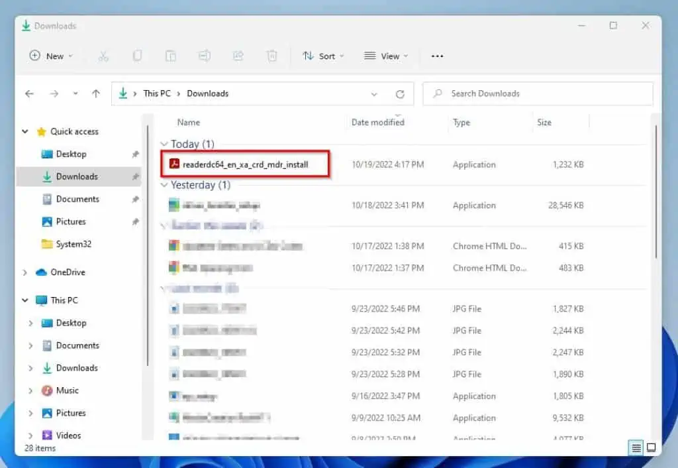Select the Cut icon in the toolbar
The width and height of the screenshot is (678, 468).
[x=103, y=56]
